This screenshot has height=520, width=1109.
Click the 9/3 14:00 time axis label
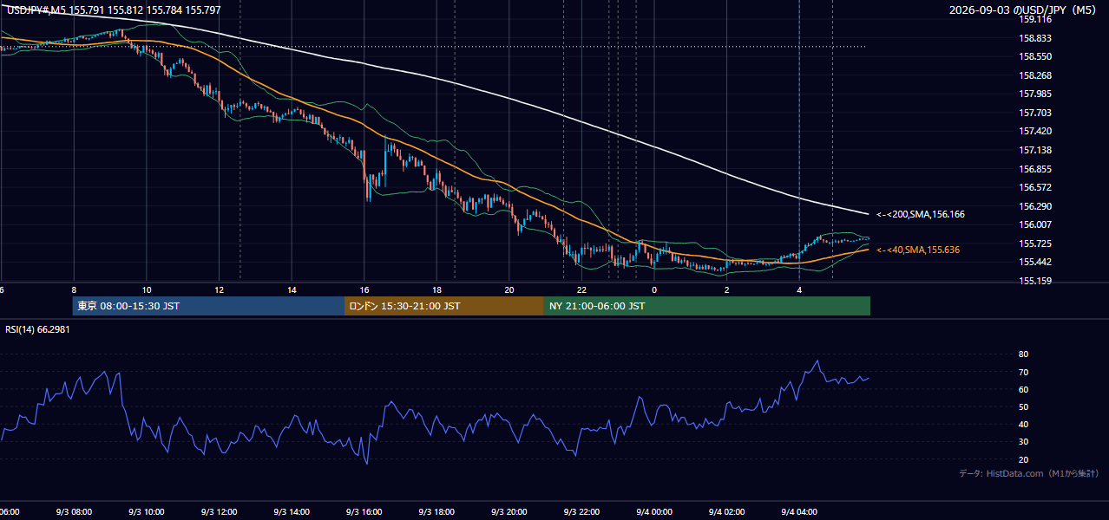(x=292, y=511)
